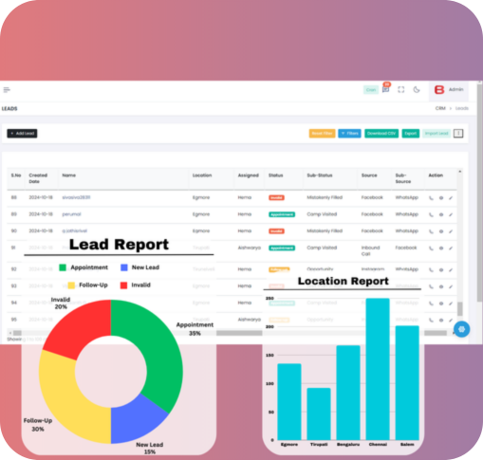The width and height of the screenshot is (483, 460).
Task: Click red Invalid legend swatch
Action: pos(123,285)
